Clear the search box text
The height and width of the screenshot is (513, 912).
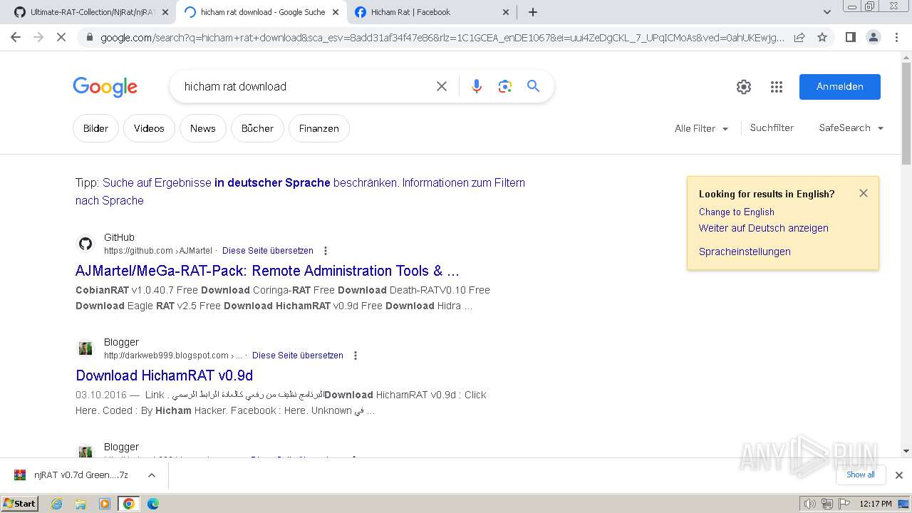coord(442,86)
